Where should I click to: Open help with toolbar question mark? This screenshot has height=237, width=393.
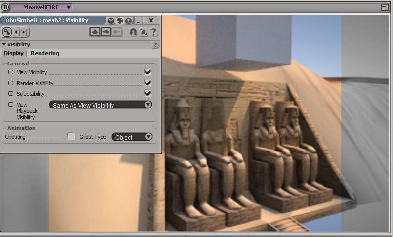(153, 32)
